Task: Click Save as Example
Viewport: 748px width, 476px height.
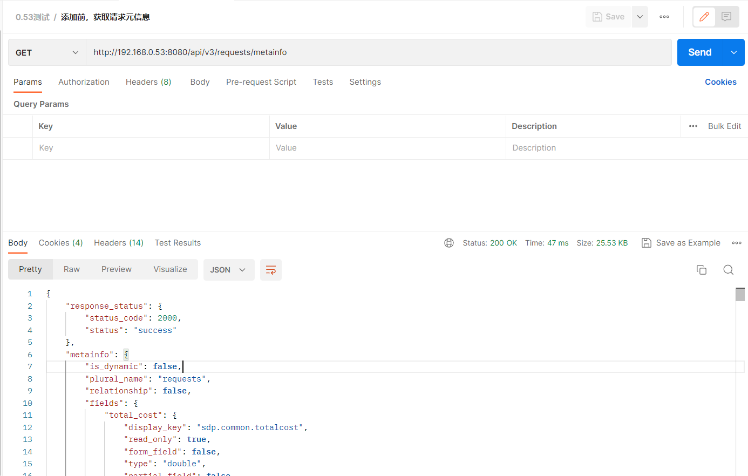Action: coord(681,243)
